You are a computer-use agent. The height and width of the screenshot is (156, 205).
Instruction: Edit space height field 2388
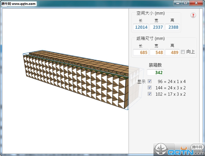[x=172, y=27]
